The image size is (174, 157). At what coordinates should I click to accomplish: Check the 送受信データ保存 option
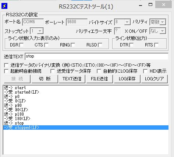[x=53, y=71]
